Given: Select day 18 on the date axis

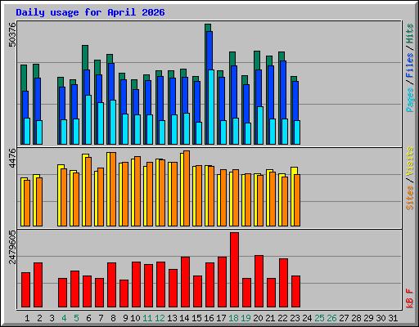Looking at the screenshot, I should [233, 318].
